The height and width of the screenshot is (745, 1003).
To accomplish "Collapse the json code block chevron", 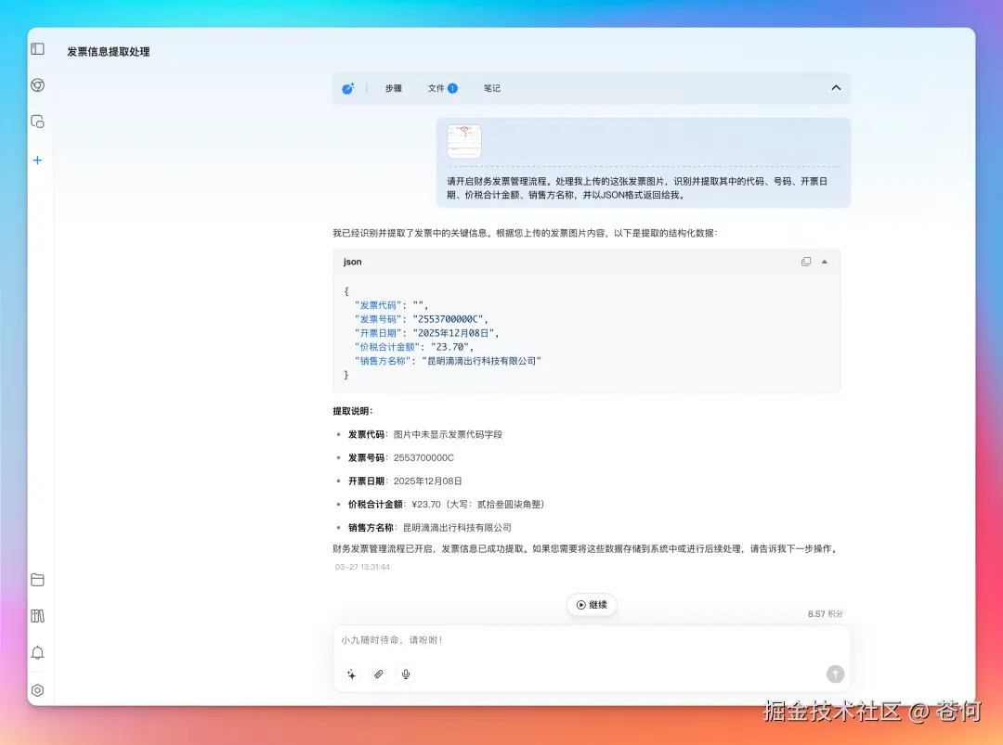I will coord(827,261).
